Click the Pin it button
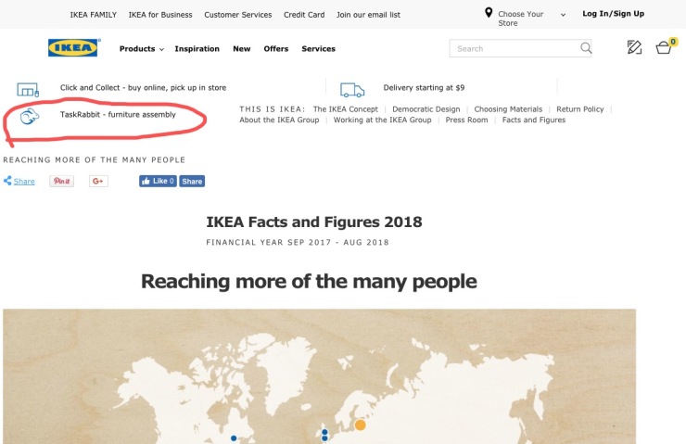The height and width of the screenshot is (444, 686). click(x=62, y=181)
